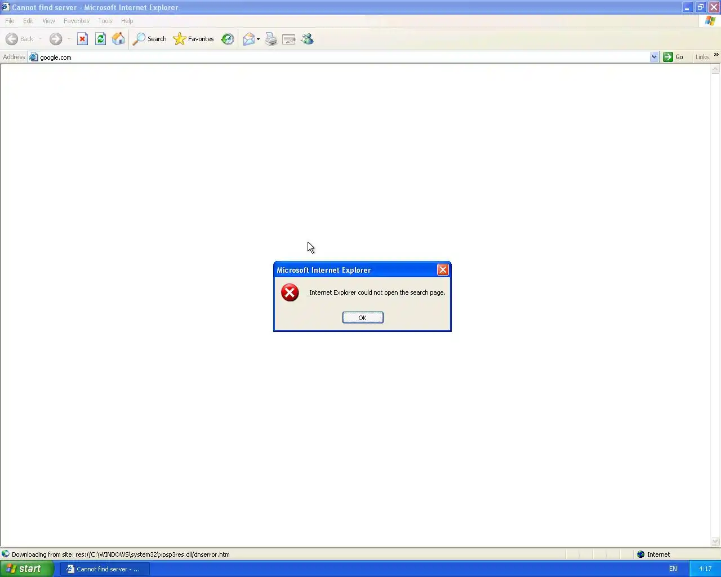
Task: Click the Go button next to address bar
Action: (x=674, y=57)
